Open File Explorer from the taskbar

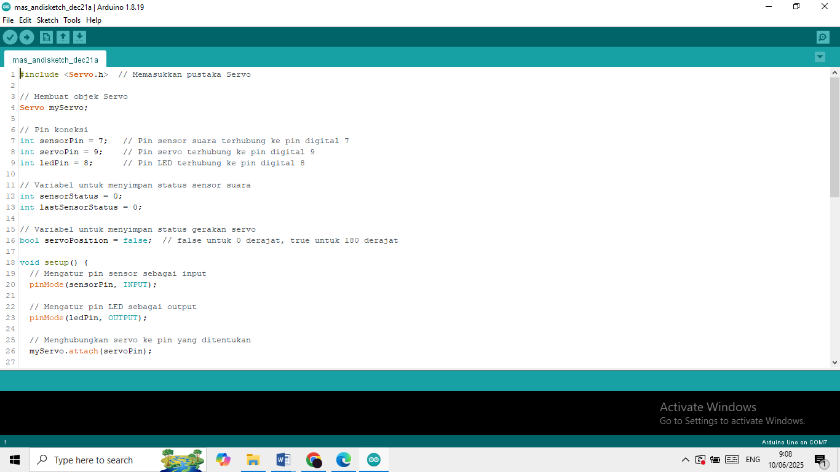tap(253, 460)
